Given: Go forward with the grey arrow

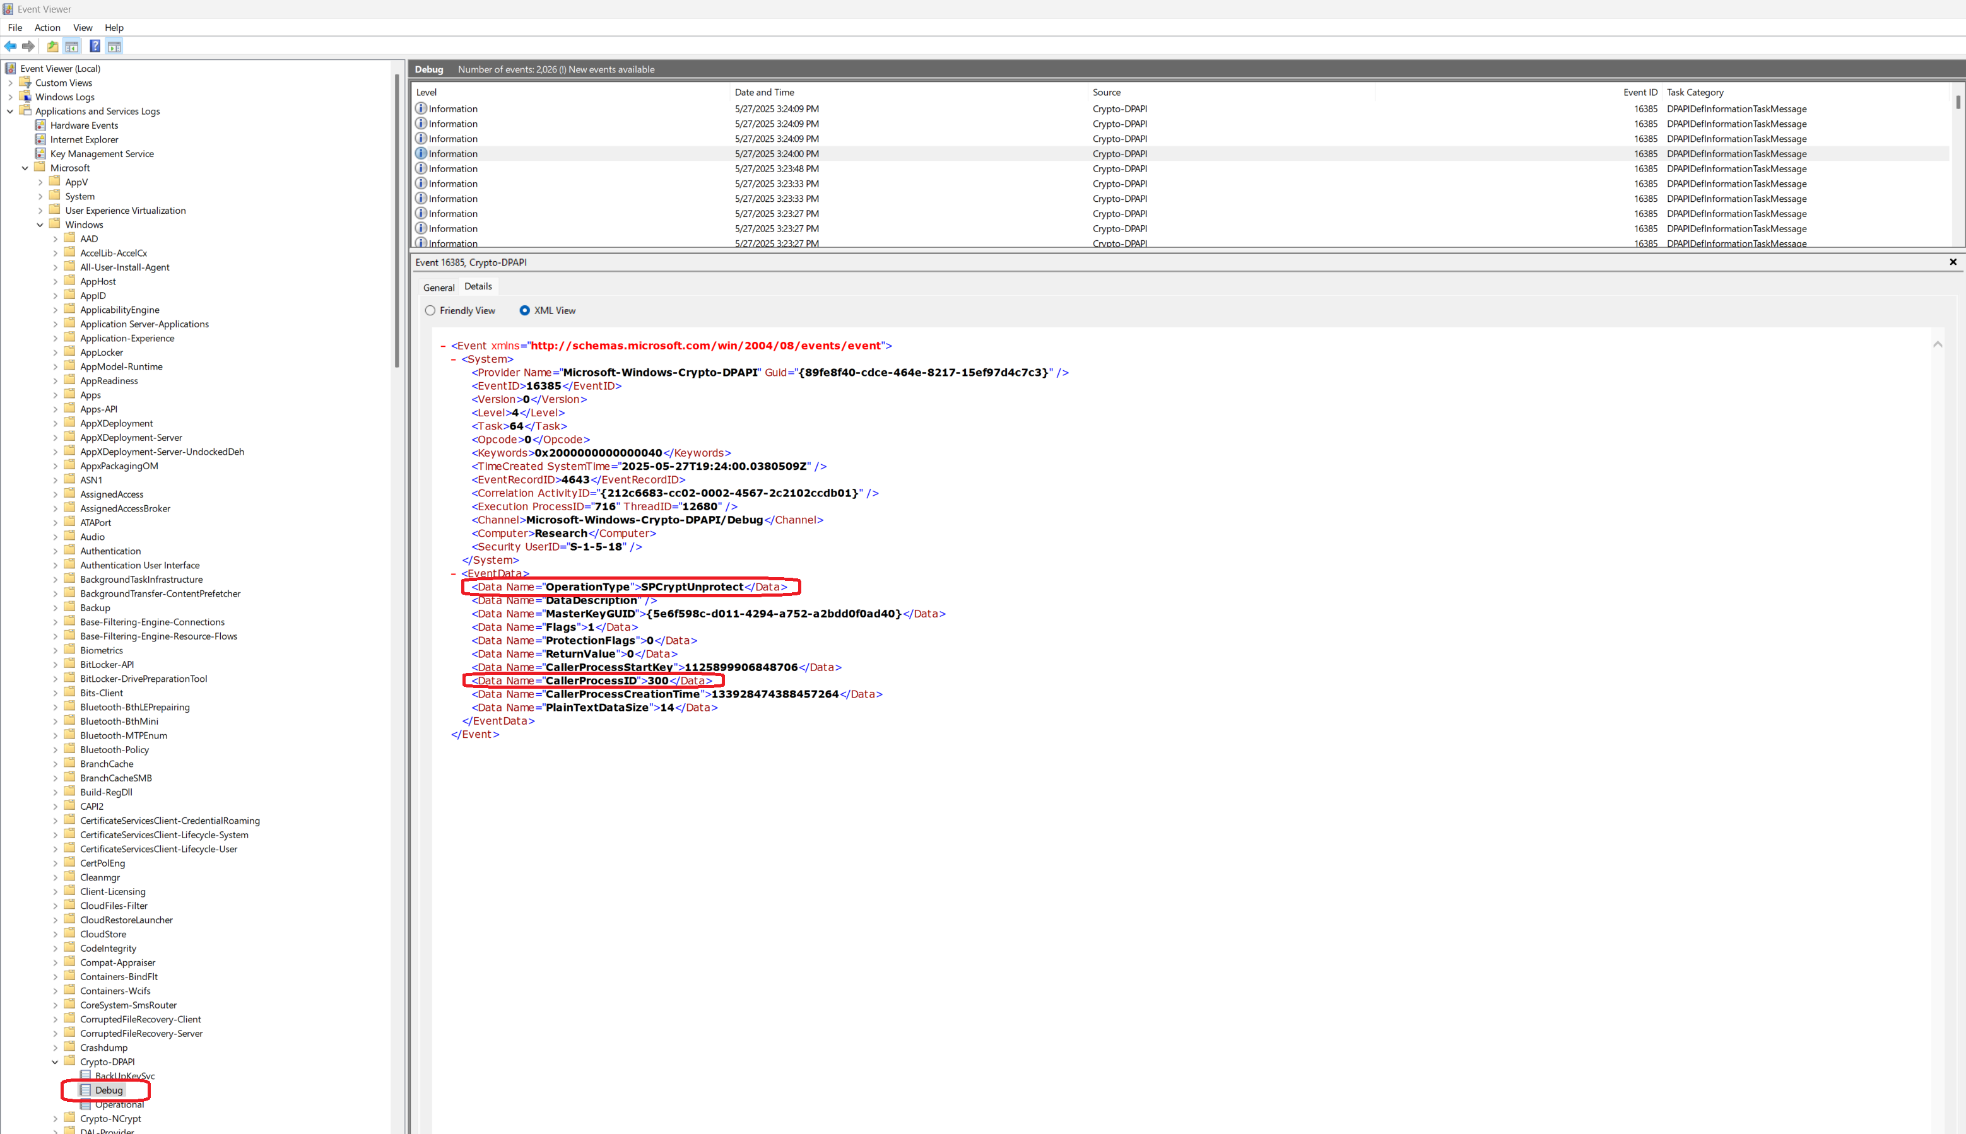Looking at the screenshot, I should point(29,47).
